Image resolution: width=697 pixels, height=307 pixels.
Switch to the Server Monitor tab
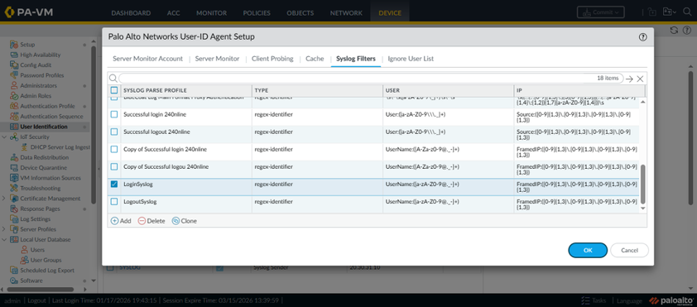217,59
